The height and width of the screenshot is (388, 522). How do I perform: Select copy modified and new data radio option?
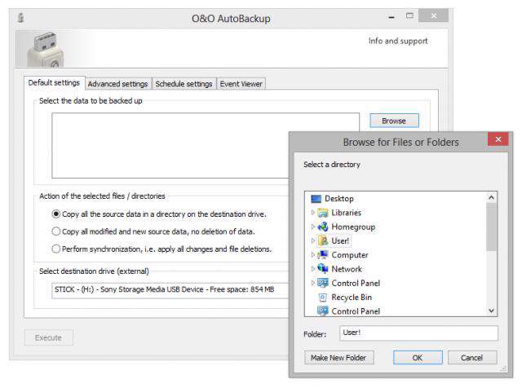tap(56, 231)
